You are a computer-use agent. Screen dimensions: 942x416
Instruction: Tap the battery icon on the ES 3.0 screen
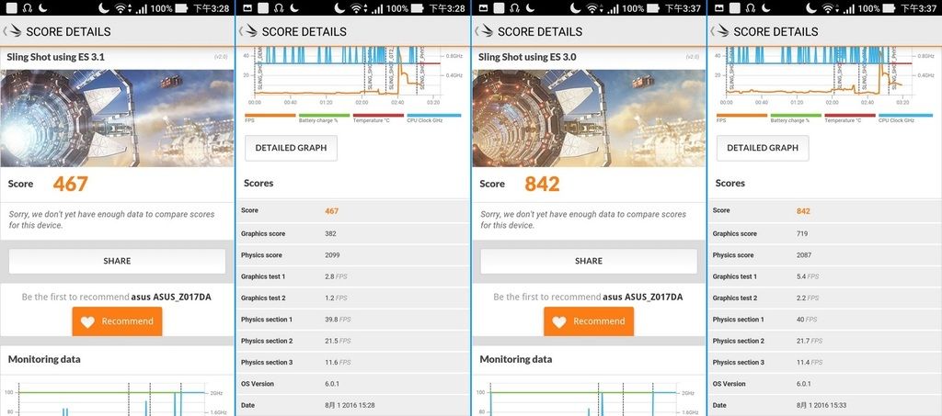coord(653,8)
